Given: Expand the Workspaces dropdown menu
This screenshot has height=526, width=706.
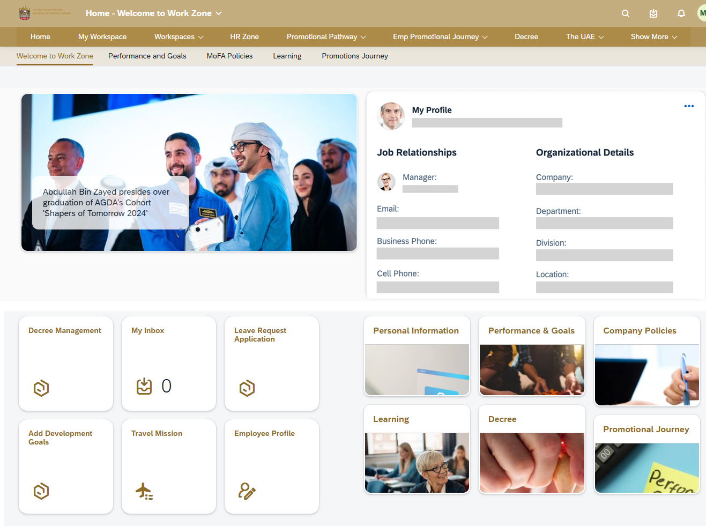Looking at the screenshot, I should click(x=179, y=36).
